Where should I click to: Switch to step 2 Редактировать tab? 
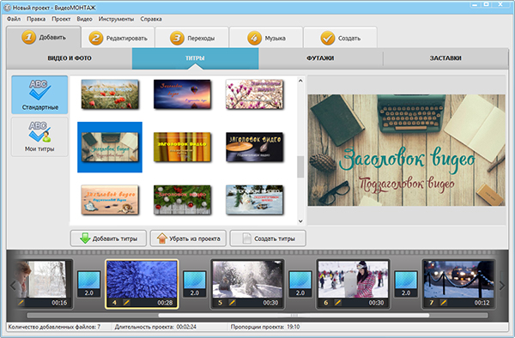pyautogui.click(x=118, y=38)
